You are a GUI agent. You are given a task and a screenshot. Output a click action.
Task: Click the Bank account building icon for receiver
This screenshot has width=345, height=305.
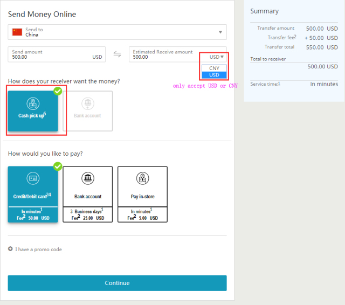tap(87, 103)
